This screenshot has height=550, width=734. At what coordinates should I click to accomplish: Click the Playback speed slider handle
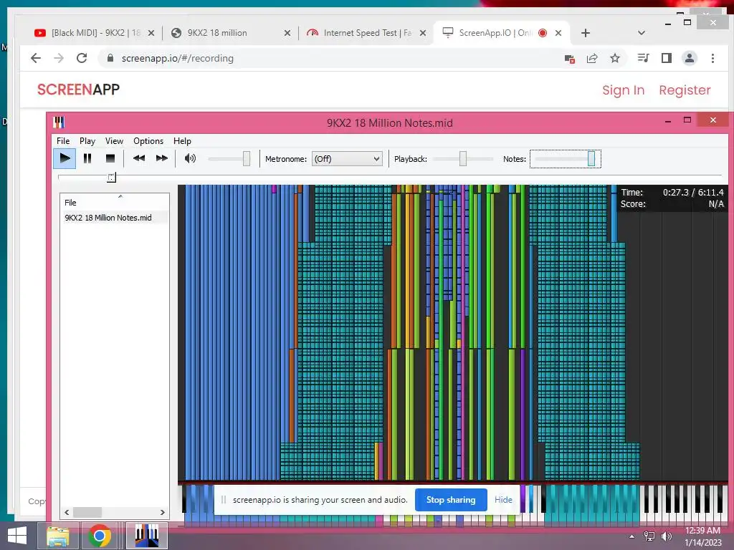click(463, 158)
